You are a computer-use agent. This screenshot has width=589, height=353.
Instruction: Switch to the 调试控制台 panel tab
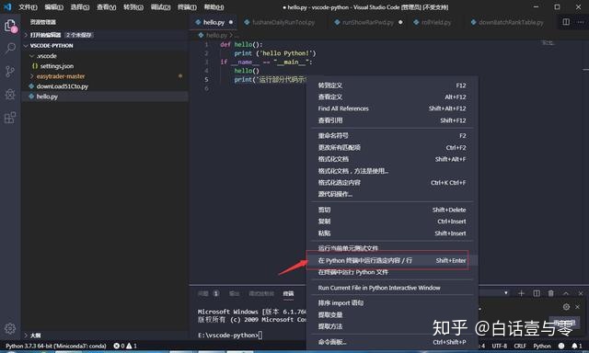261,293
